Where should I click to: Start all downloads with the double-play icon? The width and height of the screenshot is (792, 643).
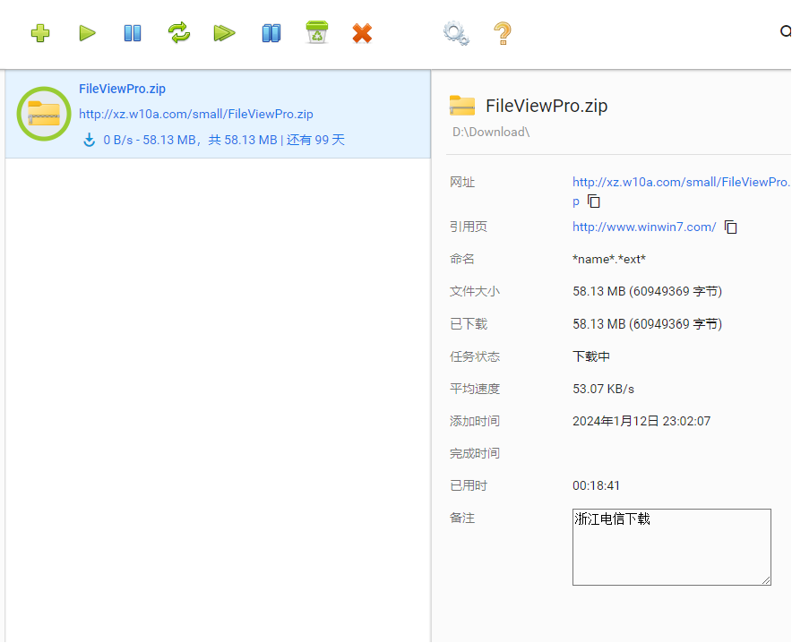pos(224,33)
